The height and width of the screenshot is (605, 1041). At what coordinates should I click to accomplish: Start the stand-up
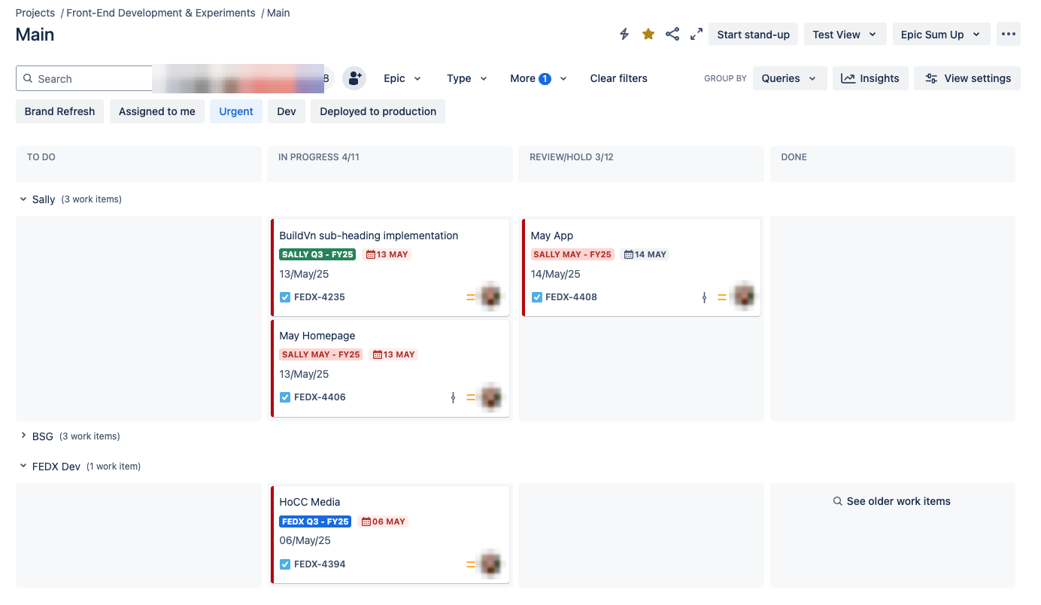point(753,35)
